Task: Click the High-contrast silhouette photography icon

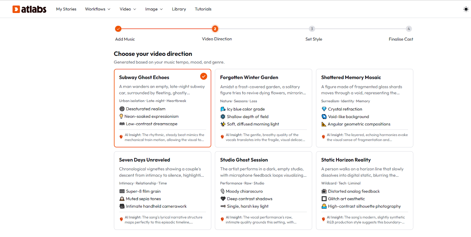Action: [324, 206]
